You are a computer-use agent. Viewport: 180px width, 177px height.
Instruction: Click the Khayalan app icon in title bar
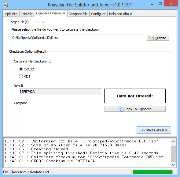pyautogui.click(x=6, y=5)
